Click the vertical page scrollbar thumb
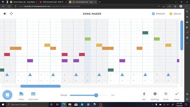190x107 pixels. pyautogui.click(x=182, y=35)
